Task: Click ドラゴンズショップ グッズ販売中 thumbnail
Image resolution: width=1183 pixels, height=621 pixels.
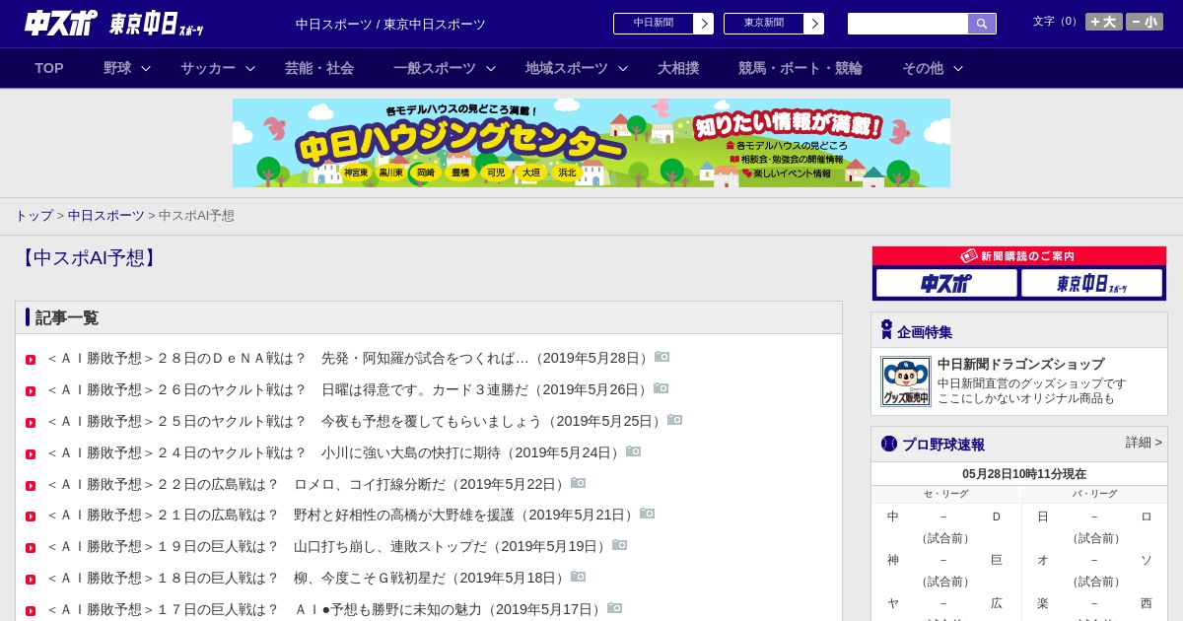Action: click(x=906, y=381)
